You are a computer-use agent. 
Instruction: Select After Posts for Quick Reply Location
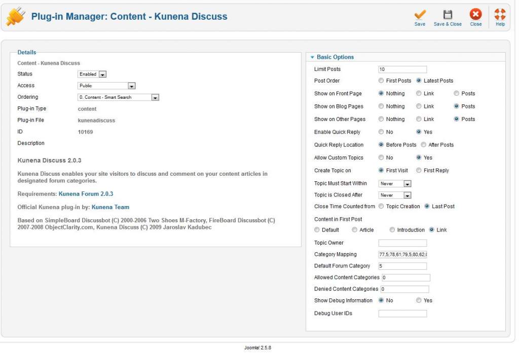click(x=423, y=145)
